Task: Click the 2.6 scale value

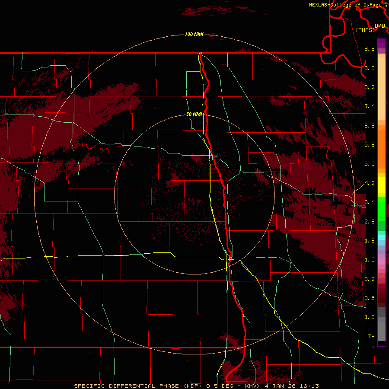Action: (370, 222)
